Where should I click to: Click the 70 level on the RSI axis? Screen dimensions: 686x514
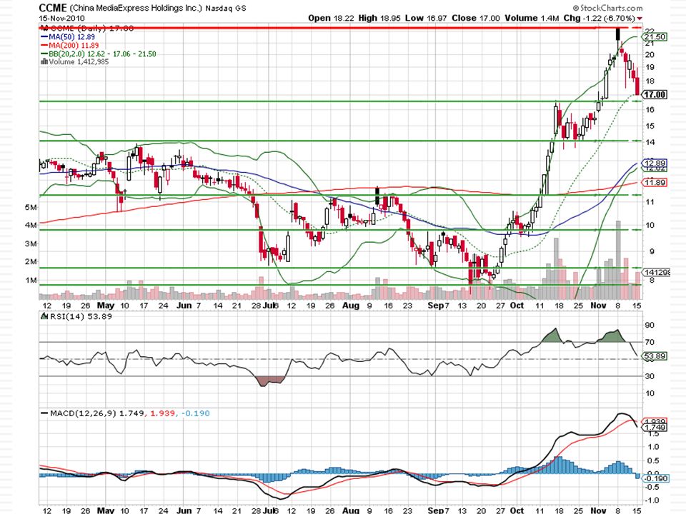pos(650,342)
